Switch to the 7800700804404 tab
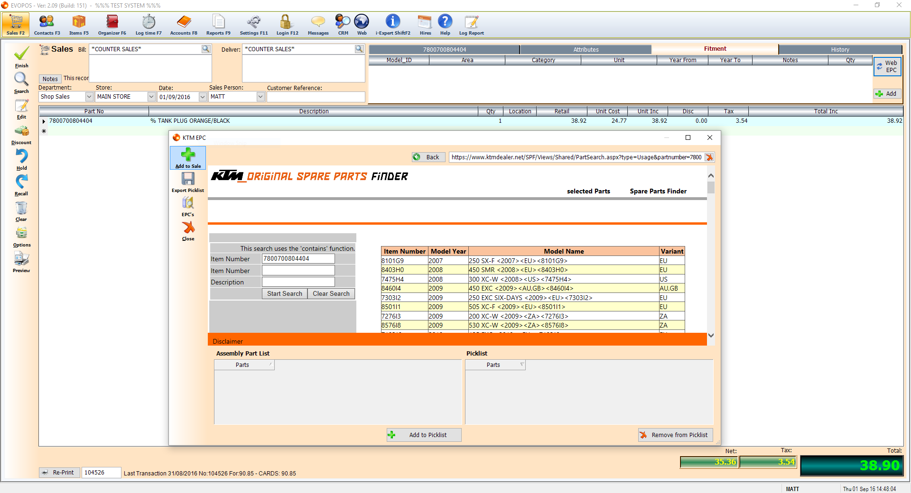This screenshot has height=493, width=911. [444, 49]
